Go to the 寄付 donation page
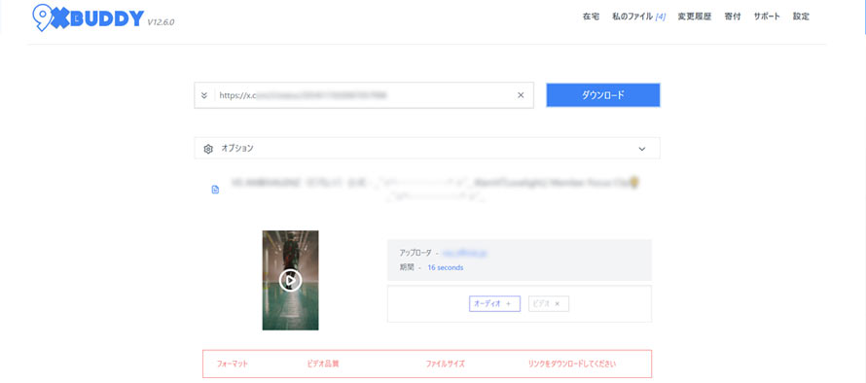866x383 pixels. tap(733, 17)
